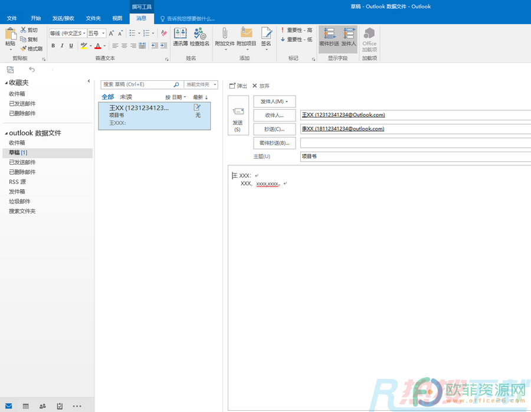531x412 pixels.
Task: Open sort By Date (按日期) dropdown
Action: coord(175,97)
